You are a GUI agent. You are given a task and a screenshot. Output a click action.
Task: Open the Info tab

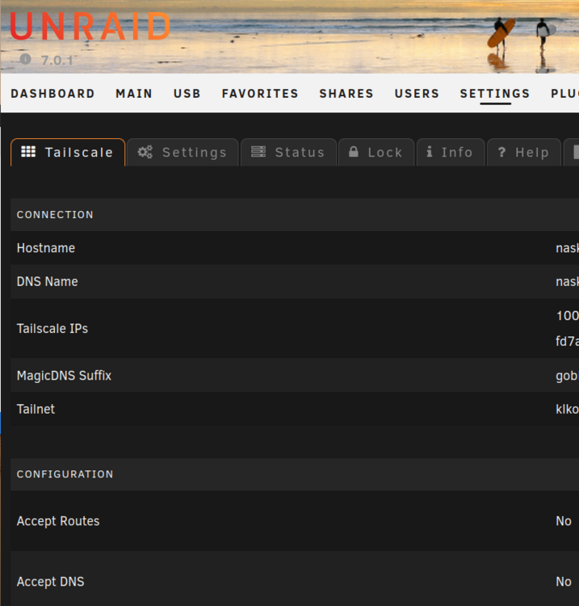click(451, 152)
